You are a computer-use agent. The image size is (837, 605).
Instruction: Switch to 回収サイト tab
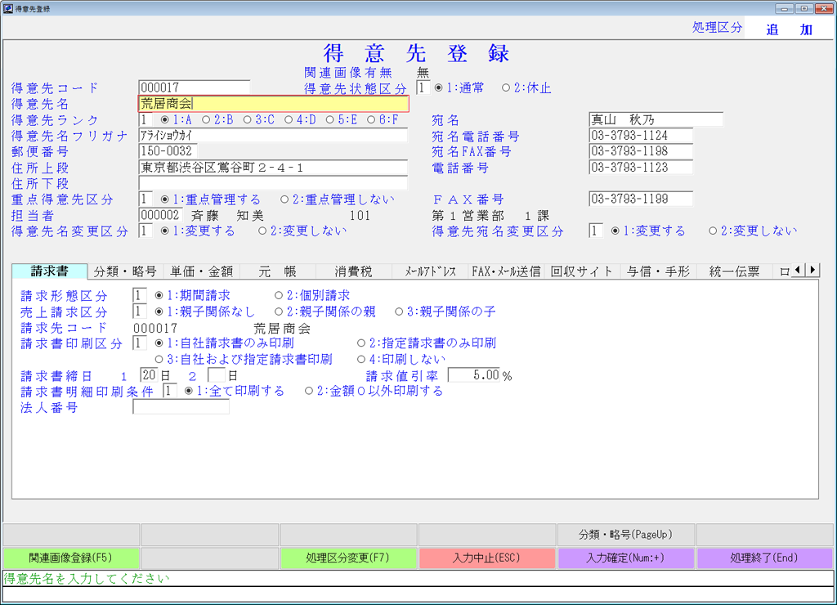coord(582,271)
